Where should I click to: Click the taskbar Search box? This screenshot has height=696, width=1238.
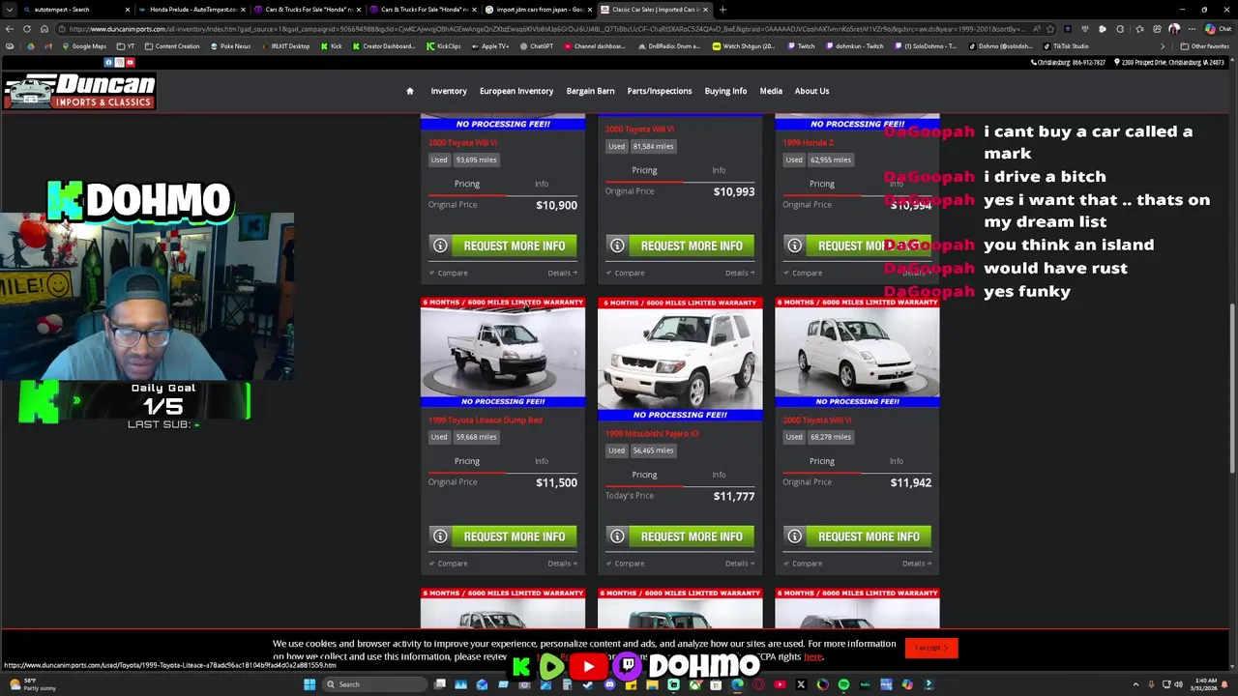click(x=372, y=684)
